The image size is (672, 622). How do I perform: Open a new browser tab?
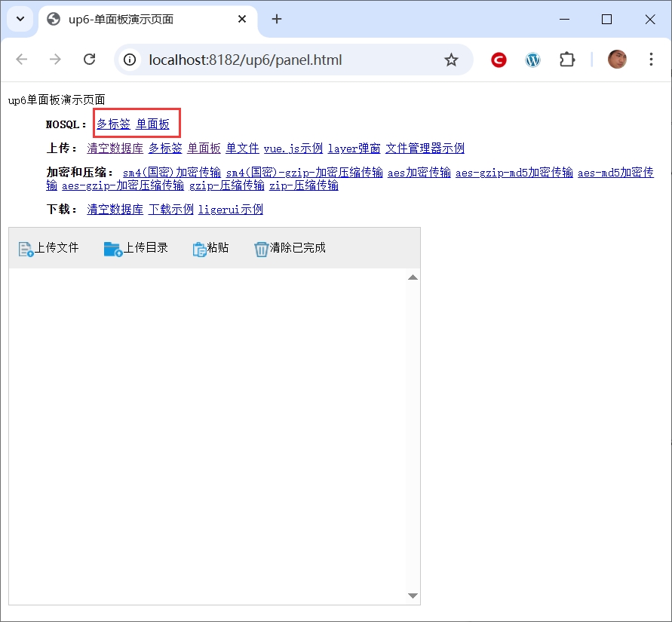click(x=277, y=20)
